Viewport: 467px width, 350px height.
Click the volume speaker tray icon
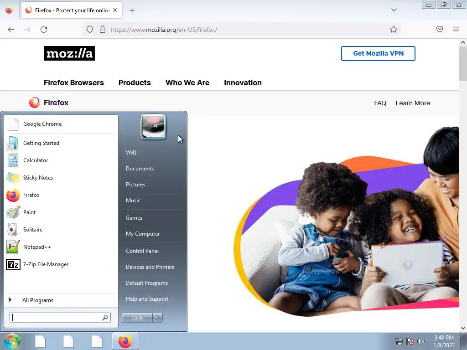pyautogui.click(x=421, y=341)
